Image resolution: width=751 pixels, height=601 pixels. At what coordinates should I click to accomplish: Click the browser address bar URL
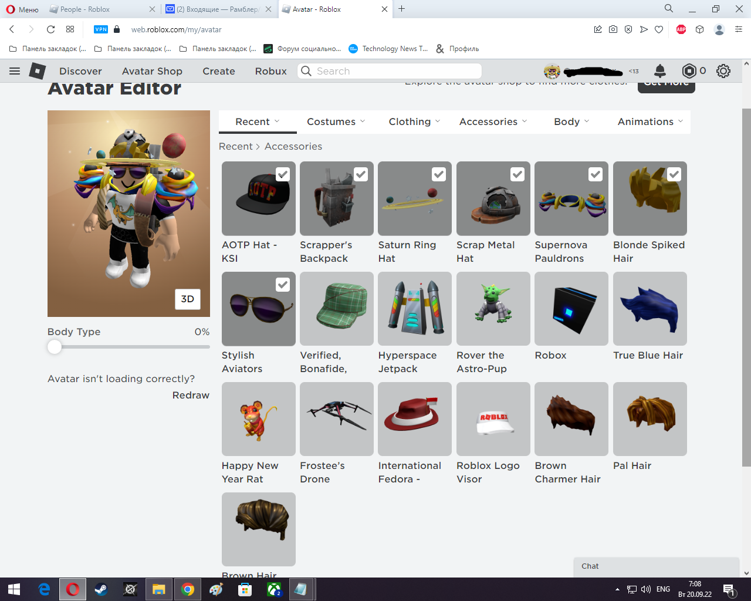pyautogui.click(x=176, y=29)
